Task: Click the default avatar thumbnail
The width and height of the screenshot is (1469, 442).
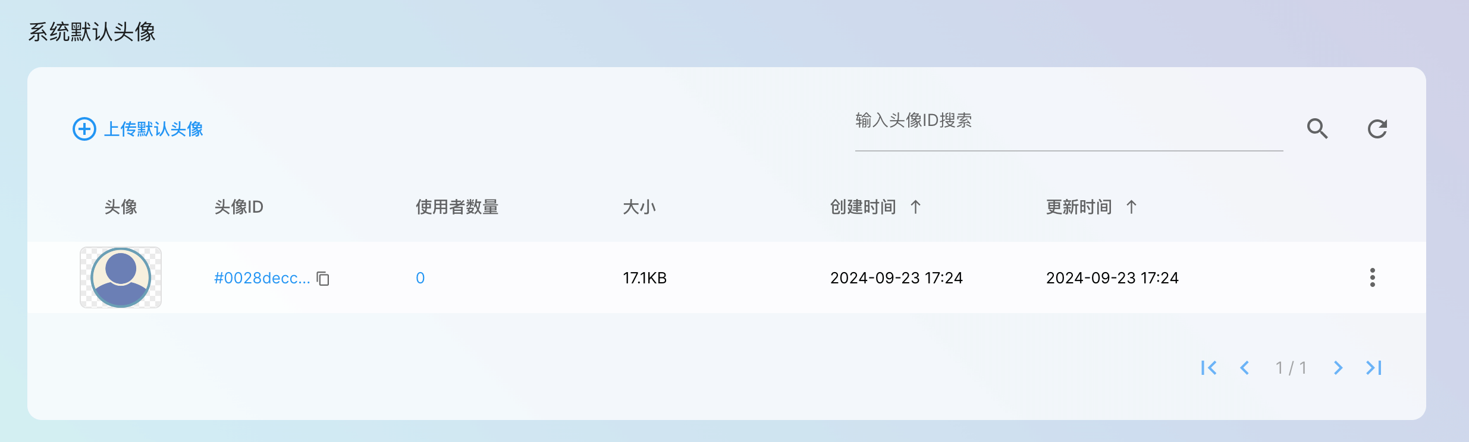Action: (x=121, y=277)
